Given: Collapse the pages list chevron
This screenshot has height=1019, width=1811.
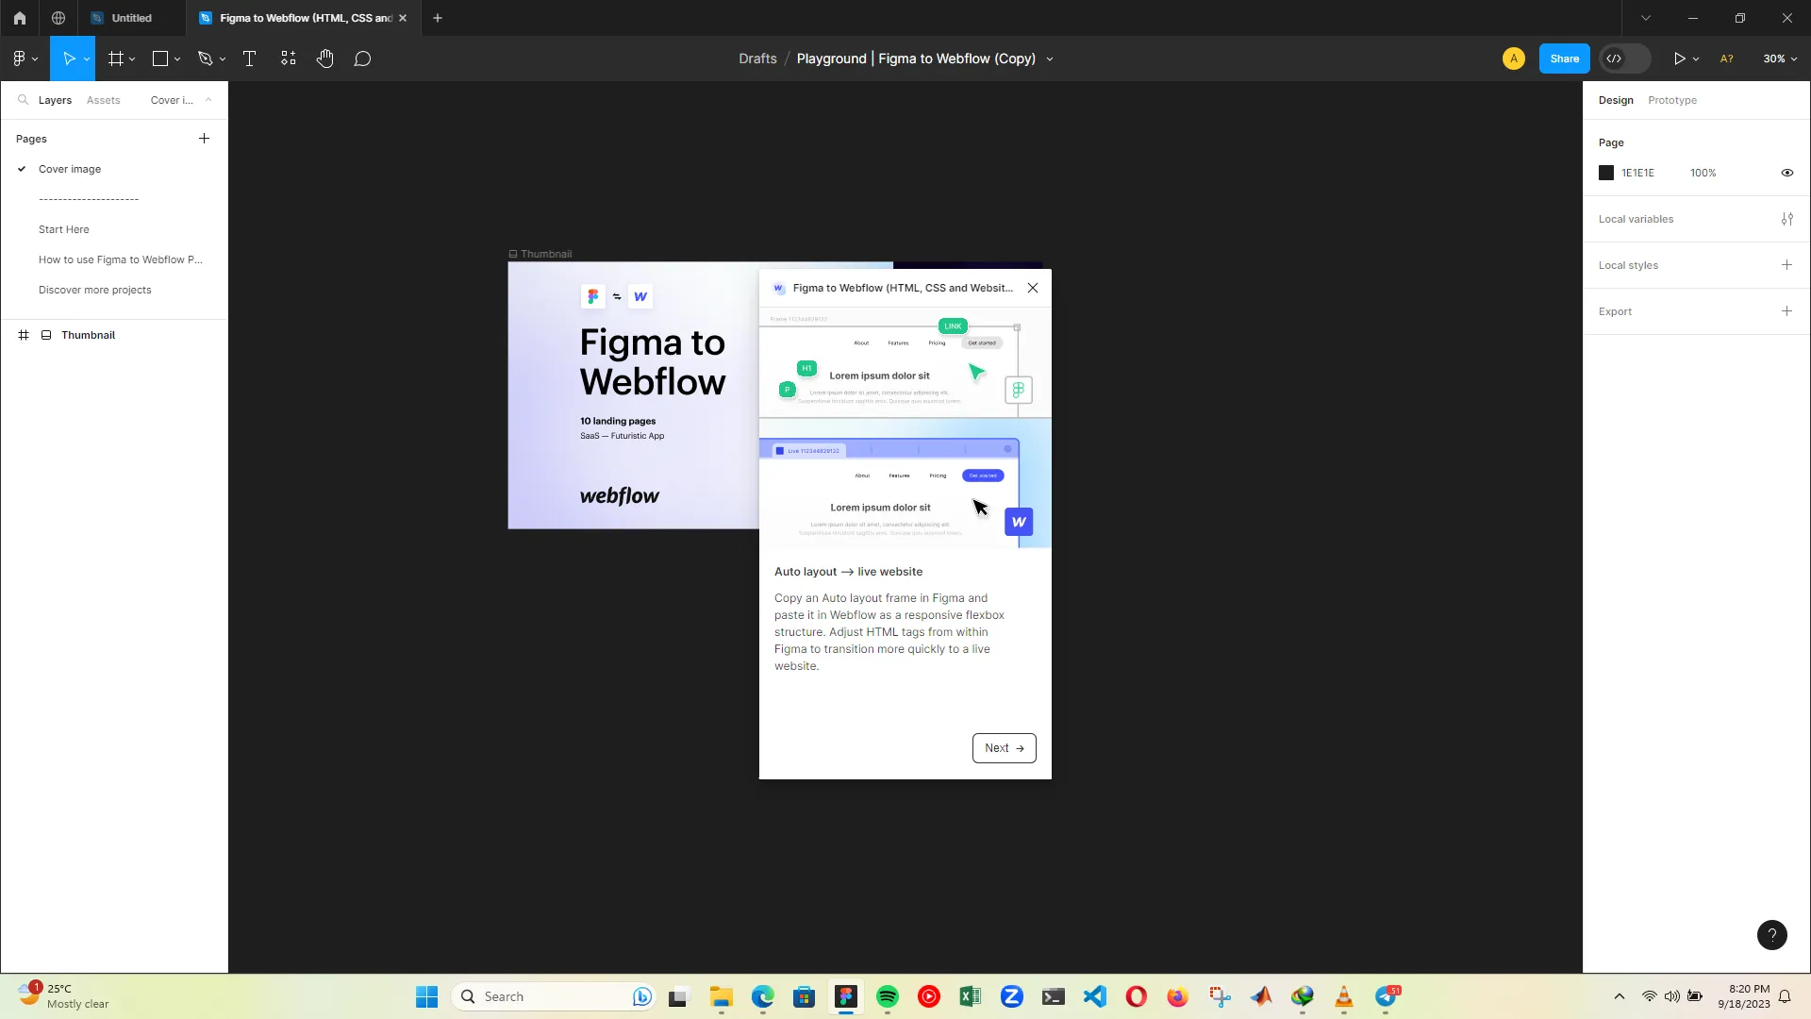Looking at the screenshot, I should pos(208,100).
